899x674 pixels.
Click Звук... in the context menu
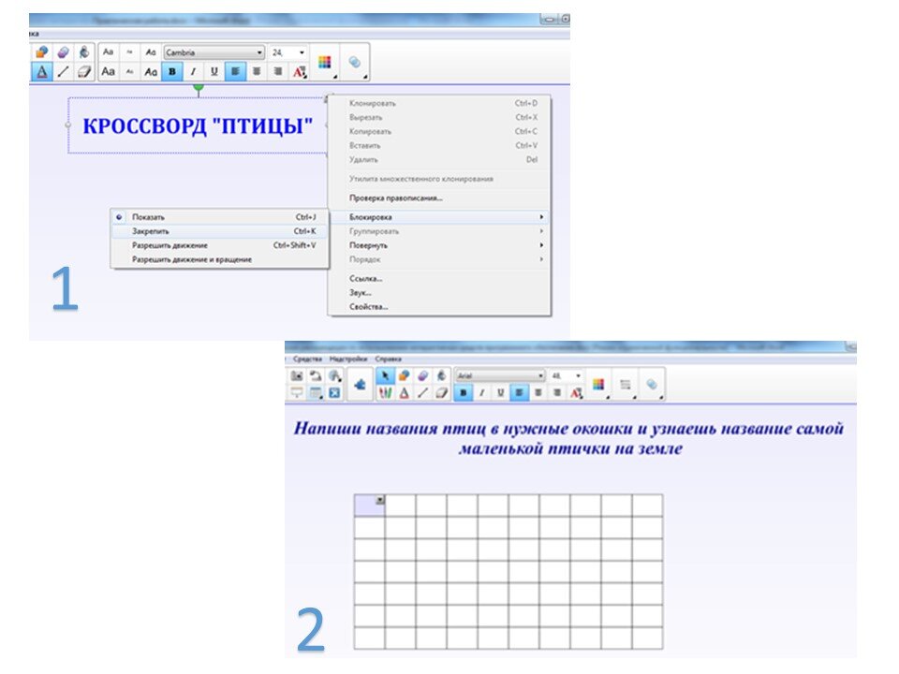[360, 293]
